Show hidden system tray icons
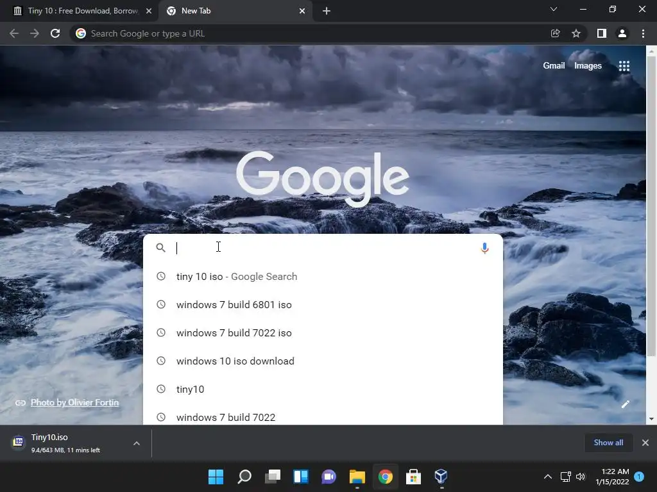657x492 pixels. point(548,477)
